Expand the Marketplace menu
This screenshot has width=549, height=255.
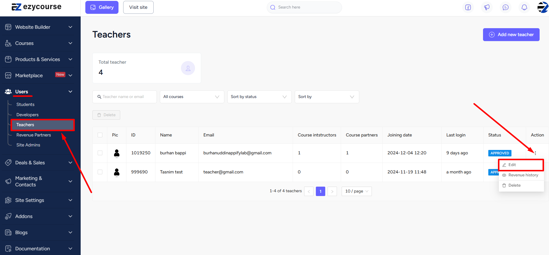70,75
